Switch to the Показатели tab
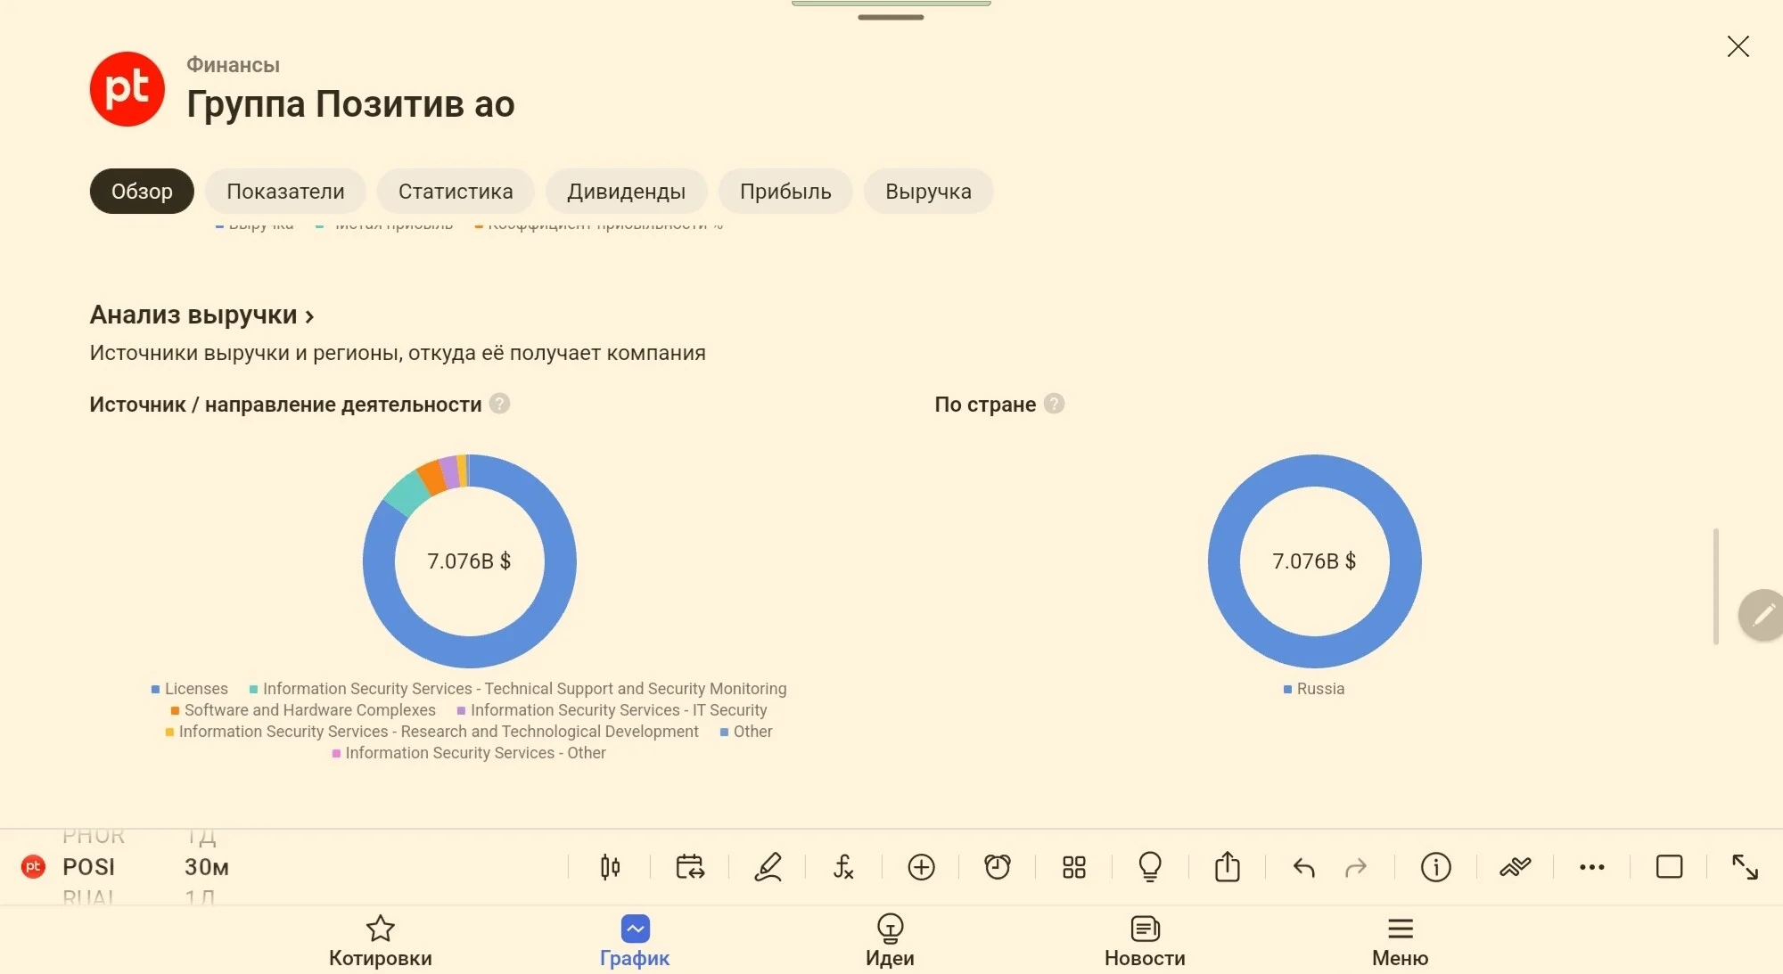 [x=285, y=192]
